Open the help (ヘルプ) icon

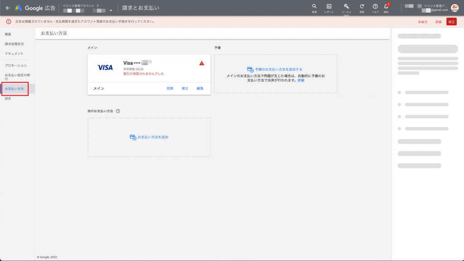coord(375,7)
